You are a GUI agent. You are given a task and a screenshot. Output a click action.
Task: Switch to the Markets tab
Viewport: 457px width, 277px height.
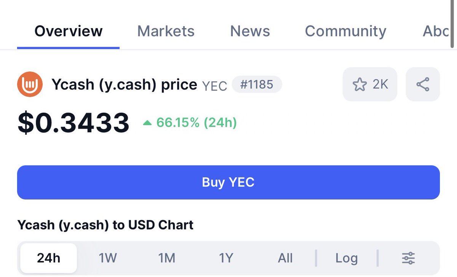click(166, 31)
